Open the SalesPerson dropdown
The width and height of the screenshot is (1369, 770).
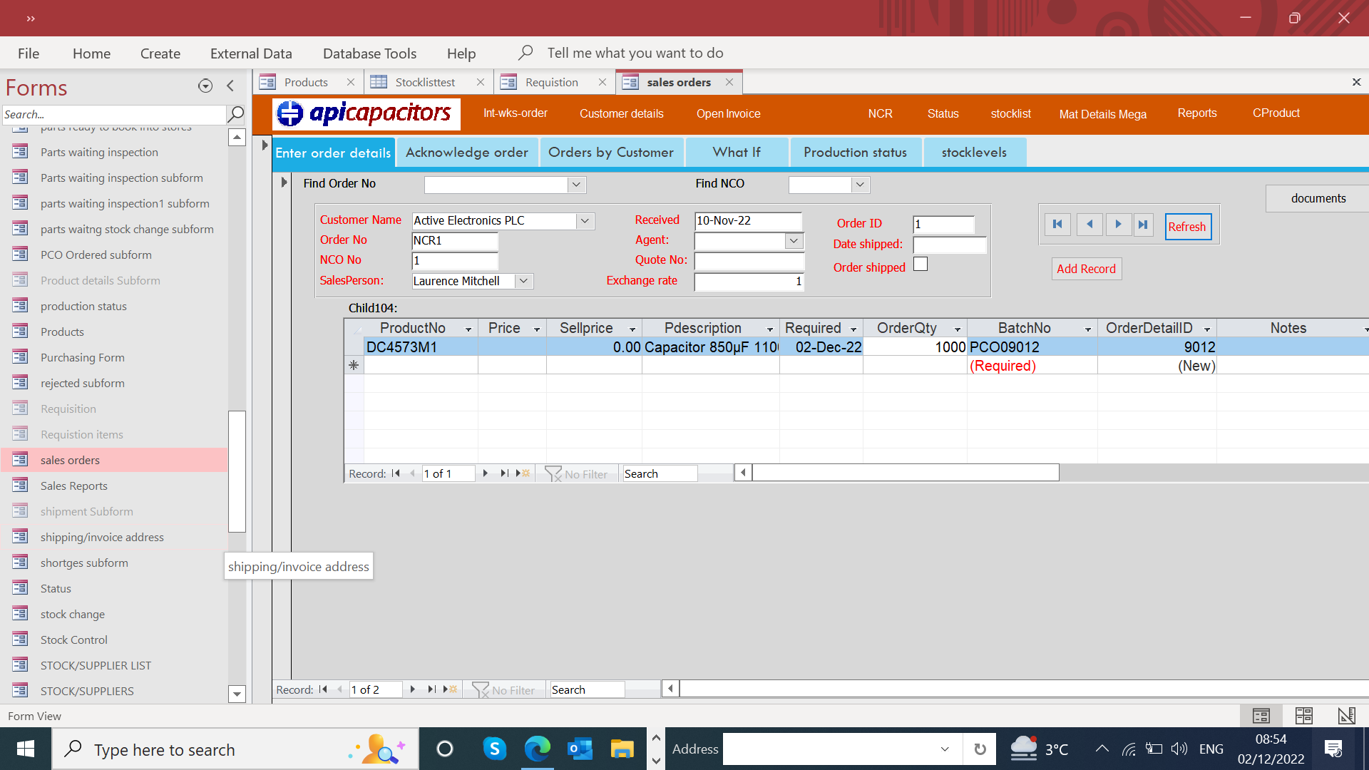pos(523,281)
